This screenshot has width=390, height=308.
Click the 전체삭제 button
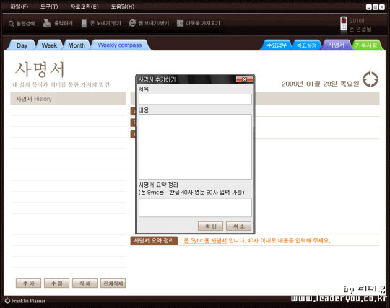coord(113,283)
